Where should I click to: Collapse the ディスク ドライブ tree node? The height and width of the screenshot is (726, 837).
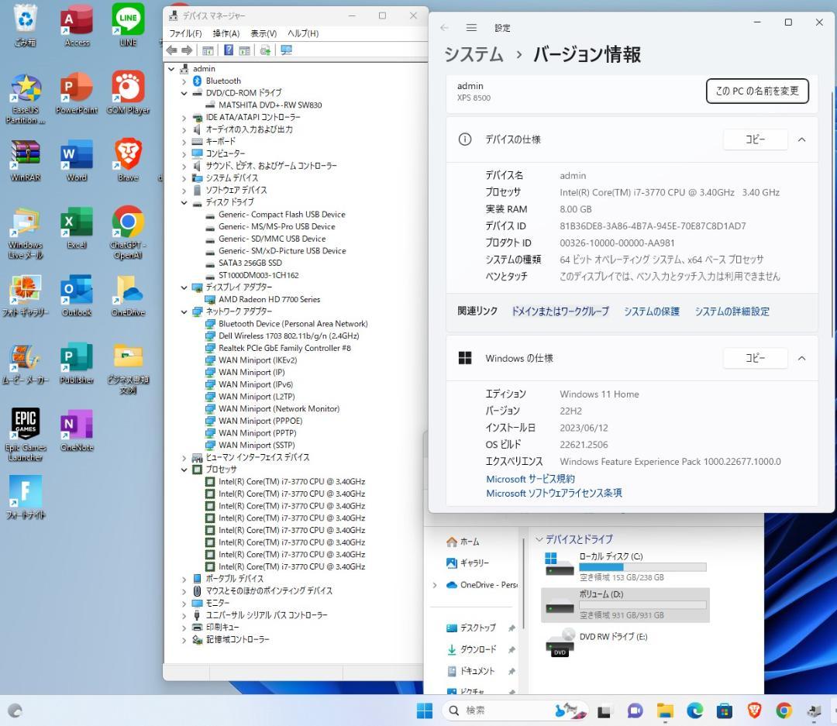184,202
